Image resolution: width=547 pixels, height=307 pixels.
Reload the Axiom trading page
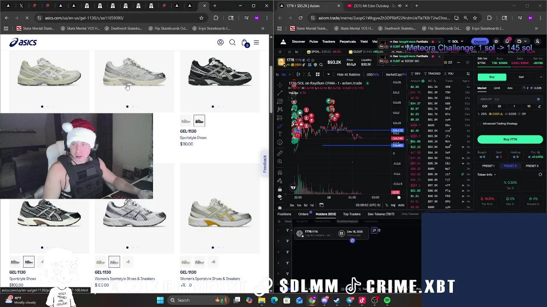point(300,18)
